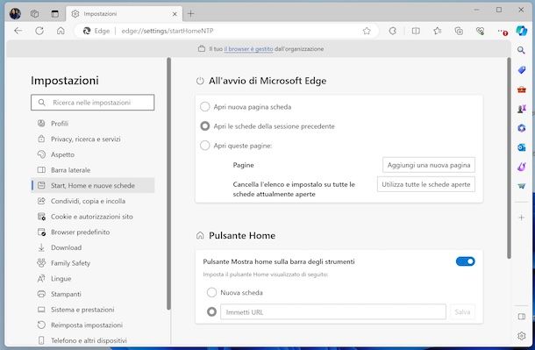Image resolution: width=535 pixels, height=350 pixels.
Task: Toggle the sidebar layout icon at bottom right
Action: click(x=521, y=317)
